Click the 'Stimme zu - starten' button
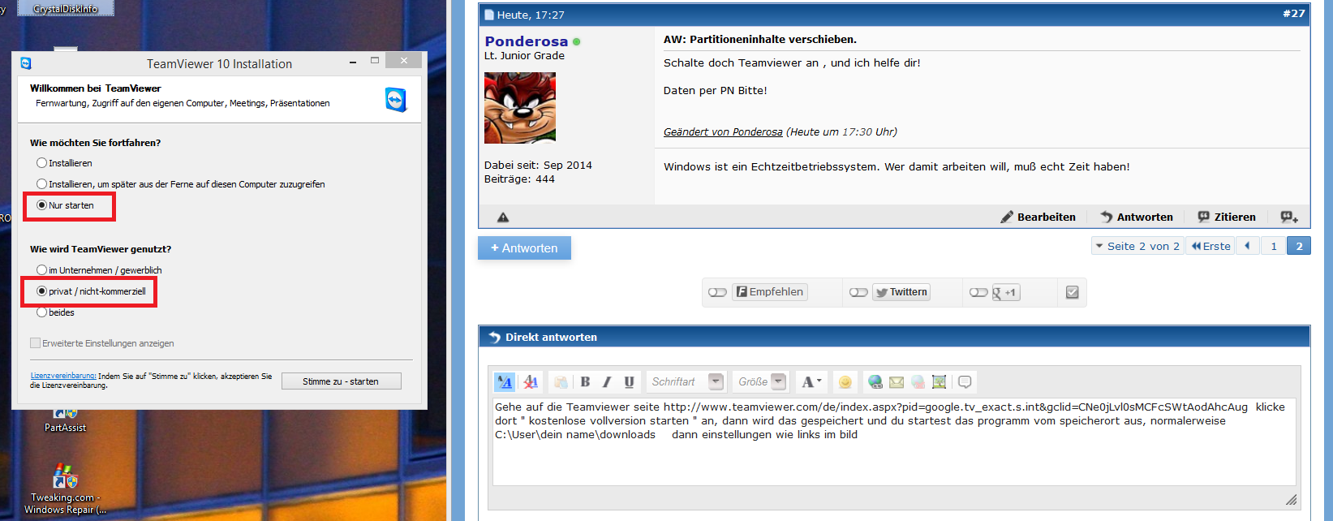 [341, 381]
